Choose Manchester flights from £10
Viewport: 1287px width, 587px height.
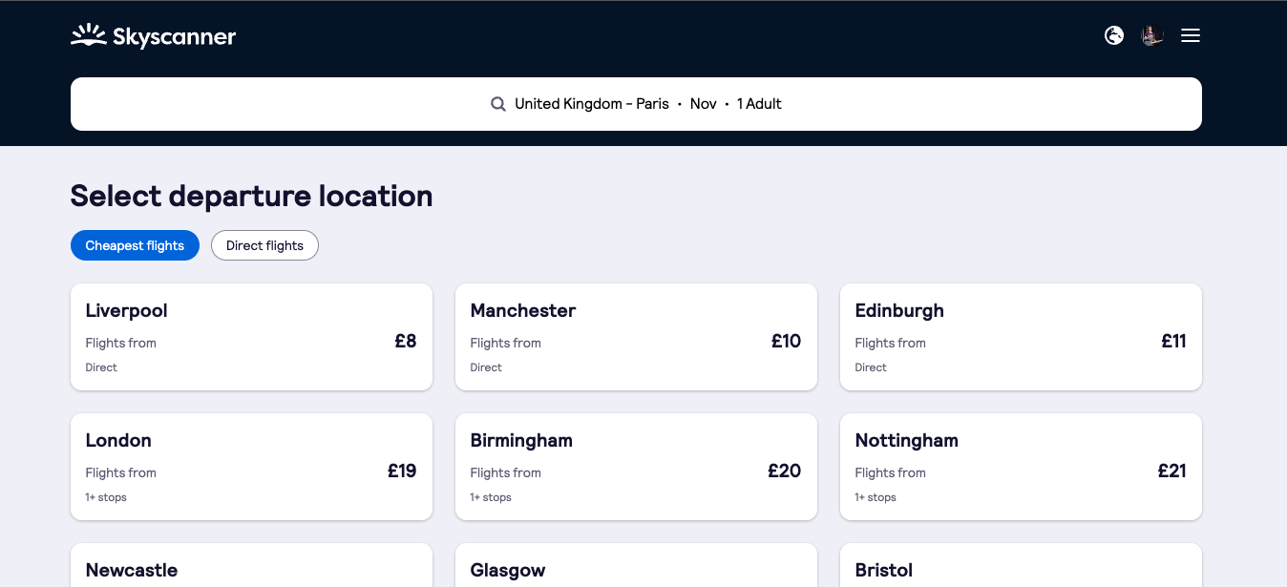coord(636,337)
